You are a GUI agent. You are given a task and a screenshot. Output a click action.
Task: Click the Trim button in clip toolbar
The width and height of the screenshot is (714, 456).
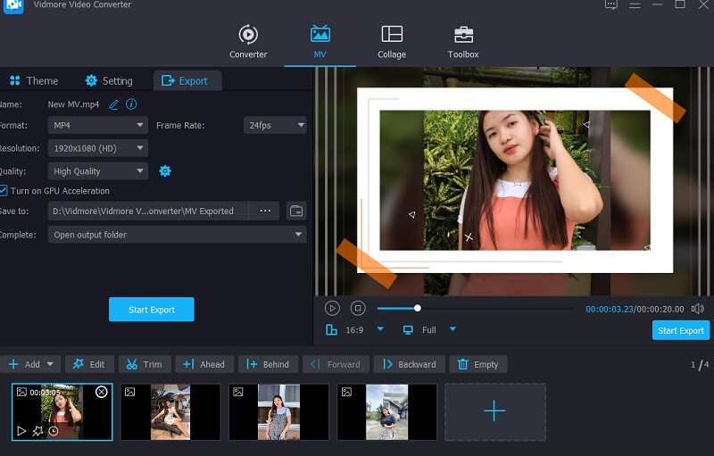(x=144, y=364)
